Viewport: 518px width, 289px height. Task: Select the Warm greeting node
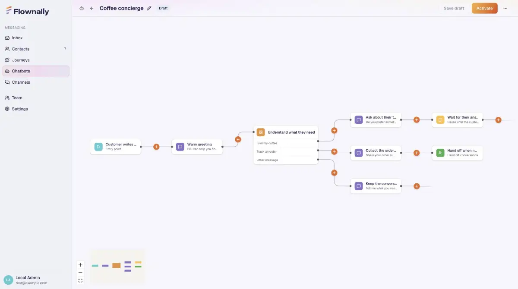(197, 147)
